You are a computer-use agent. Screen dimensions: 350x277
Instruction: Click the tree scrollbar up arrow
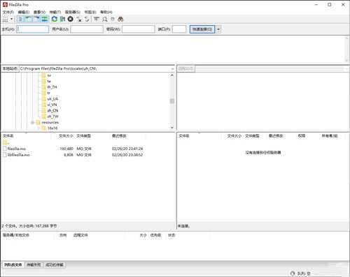[x=172, y=75]
